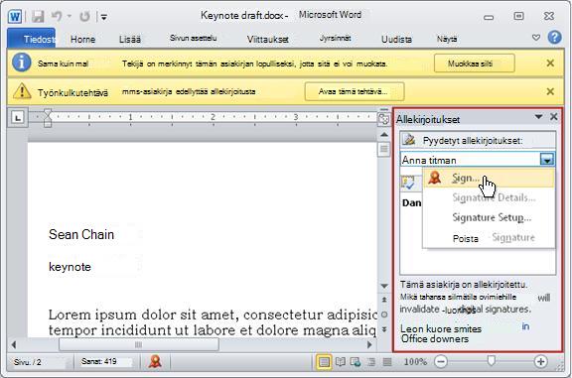The image size is (572, 378).
Task: Click the red signature ribbon status bar icon
Action: pos(155,361)
